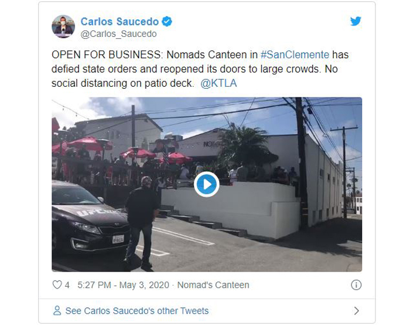410x325 pixels.
Task: Click the person icon in footer
Action: [57, 310]
